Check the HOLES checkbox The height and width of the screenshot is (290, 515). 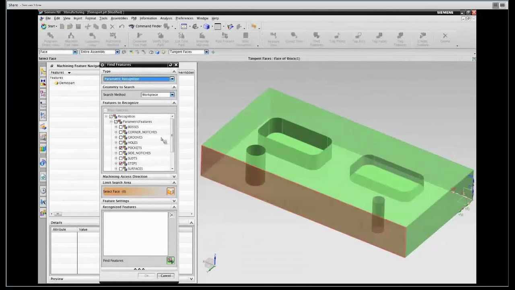pos(121,143)
